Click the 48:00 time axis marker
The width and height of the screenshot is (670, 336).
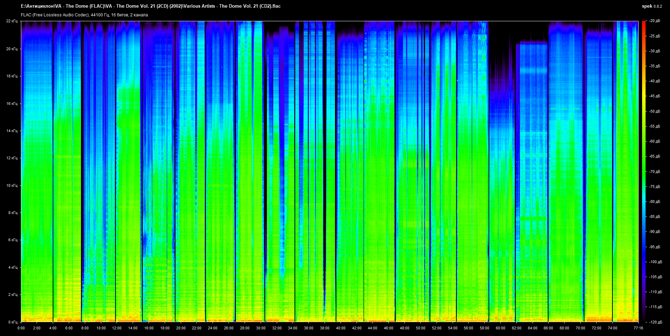click(x=404, y=328)
